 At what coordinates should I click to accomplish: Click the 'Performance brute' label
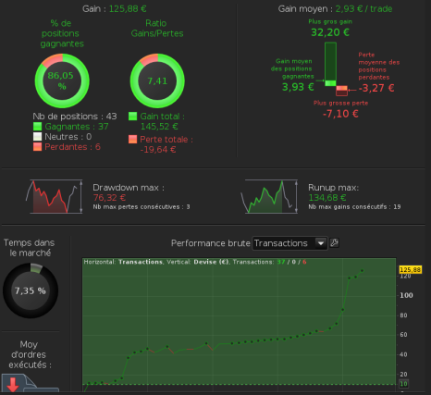[x=211, y=243]
